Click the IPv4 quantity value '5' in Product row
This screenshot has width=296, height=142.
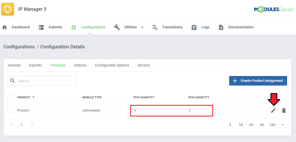pos(135,110)
